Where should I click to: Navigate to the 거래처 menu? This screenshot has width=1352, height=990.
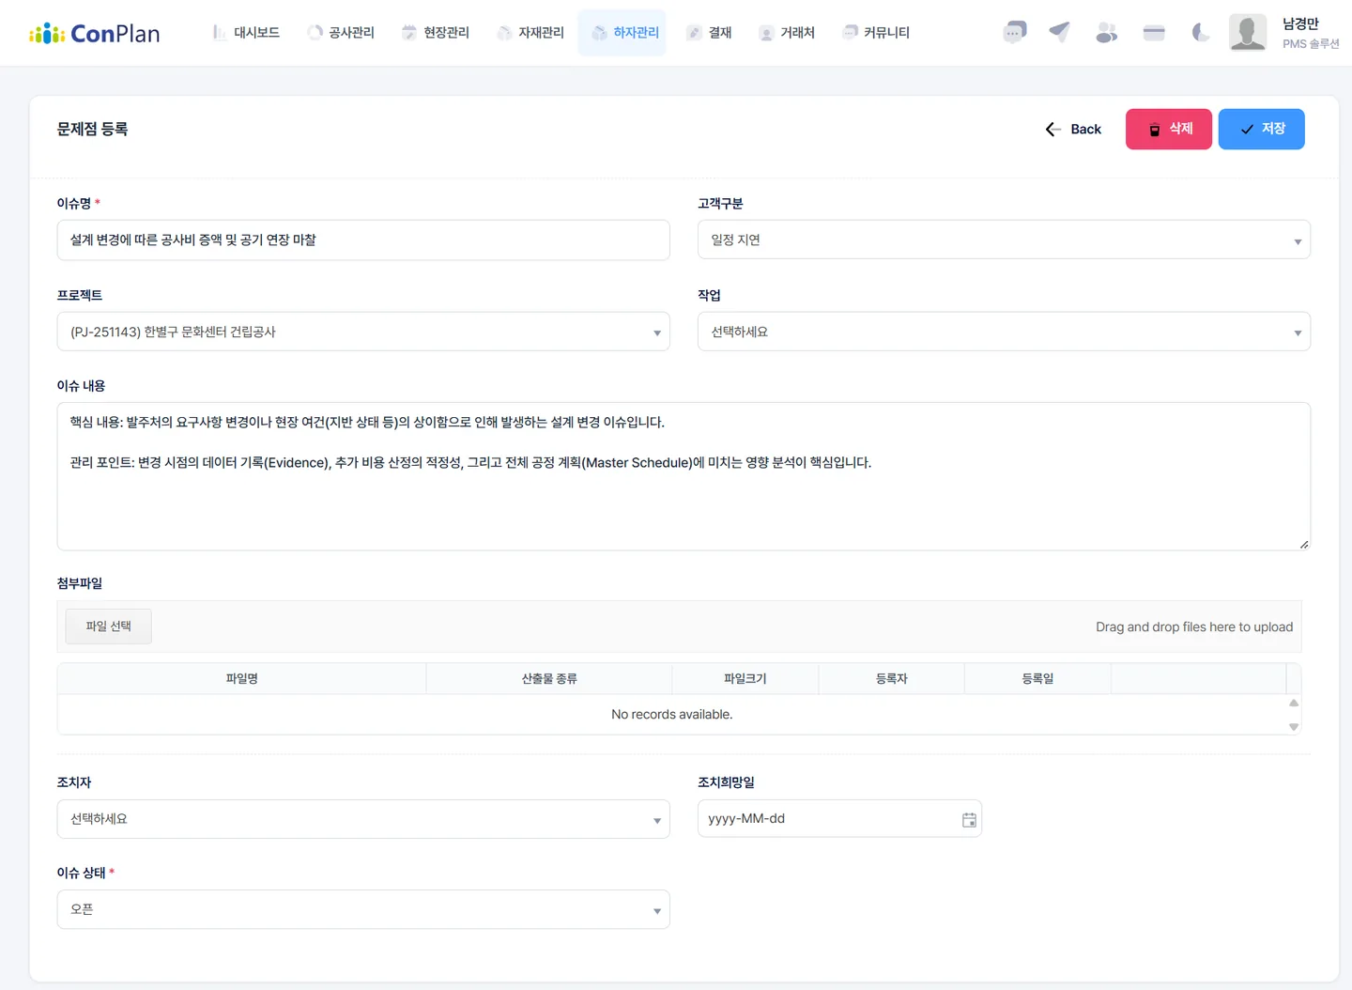point(787,33)
